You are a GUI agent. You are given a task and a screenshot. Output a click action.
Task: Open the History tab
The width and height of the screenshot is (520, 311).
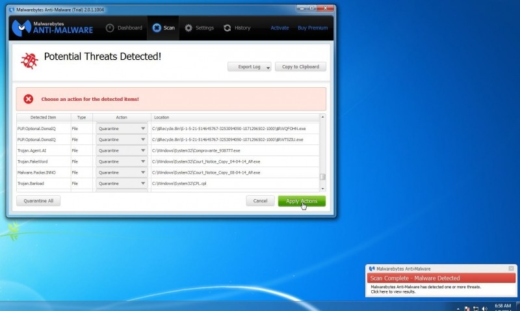coord(237,28)
